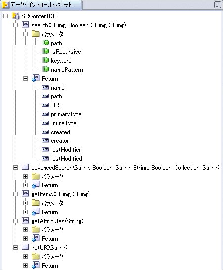Click the green cube icon beside isRecursive
Viewport: 223px width, 270px height.
pos(45,51)
